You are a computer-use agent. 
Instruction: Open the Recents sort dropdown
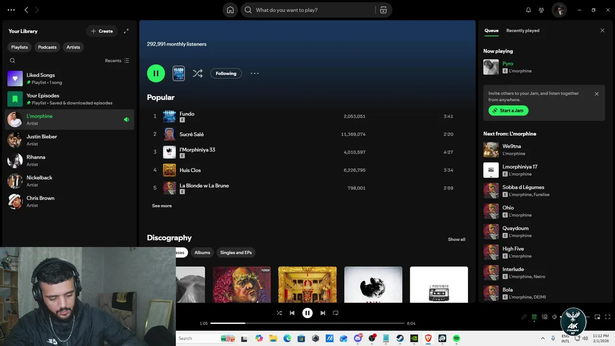click(x=117, y=61)
